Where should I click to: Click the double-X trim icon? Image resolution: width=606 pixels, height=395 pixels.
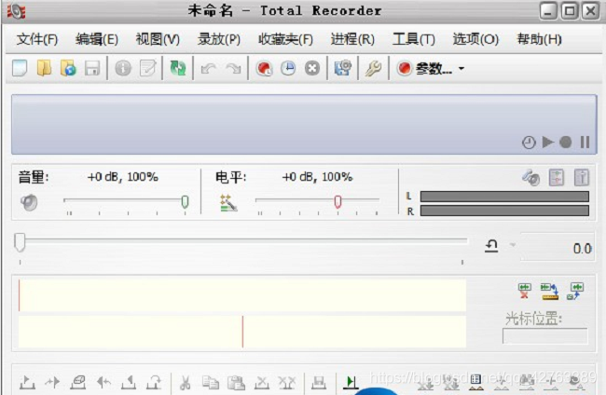287,382
